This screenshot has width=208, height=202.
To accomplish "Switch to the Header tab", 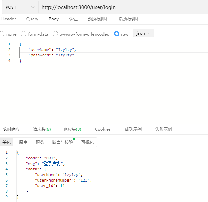I will click(9, 19).
